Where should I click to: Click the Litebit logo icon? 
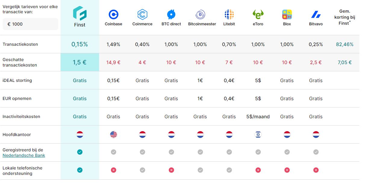[x=229, y=14]
